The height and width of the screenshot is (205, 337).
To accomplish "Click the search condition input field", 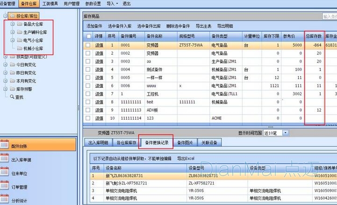I will pos(330,16).
